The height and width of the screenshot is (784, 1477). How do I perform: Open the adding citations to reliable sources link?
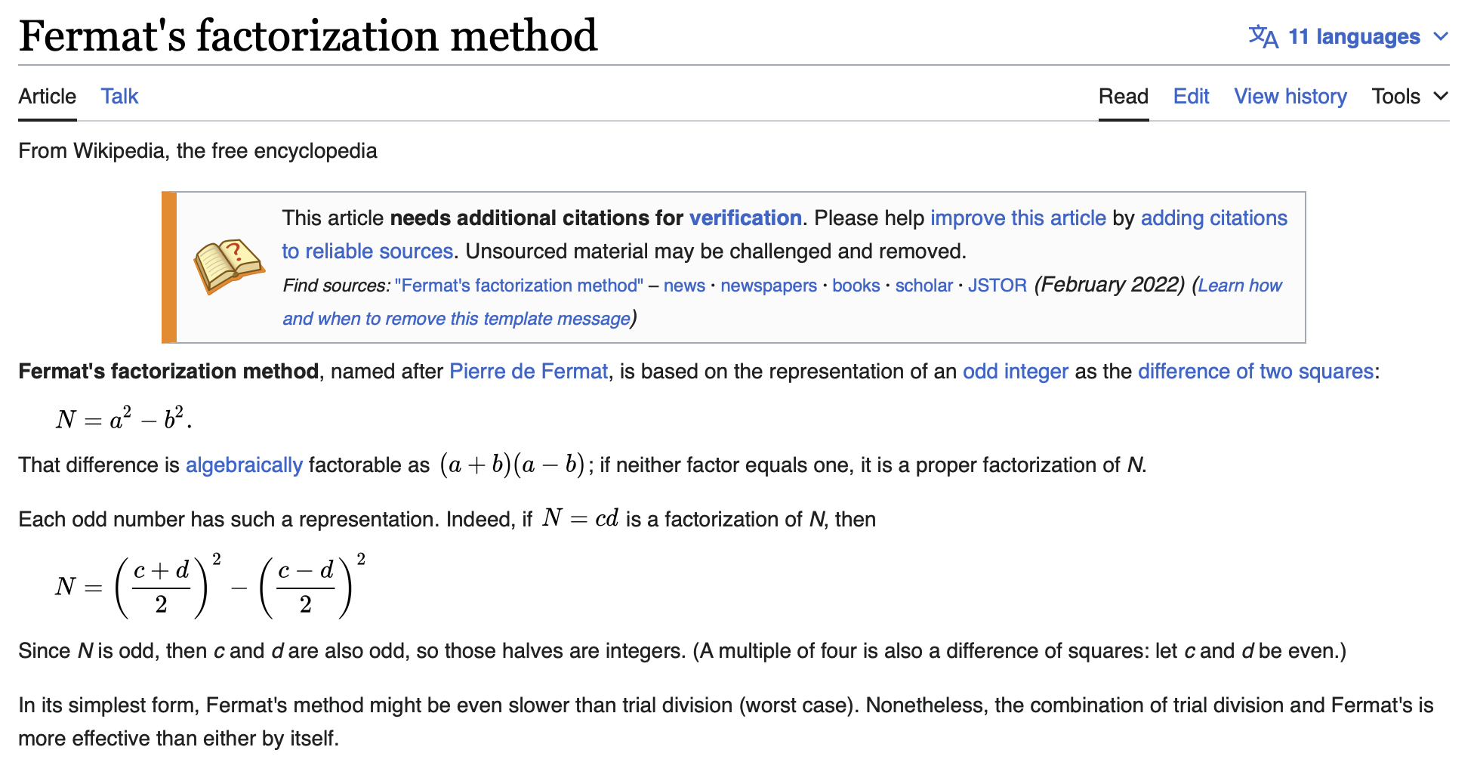click(1213, 218)
